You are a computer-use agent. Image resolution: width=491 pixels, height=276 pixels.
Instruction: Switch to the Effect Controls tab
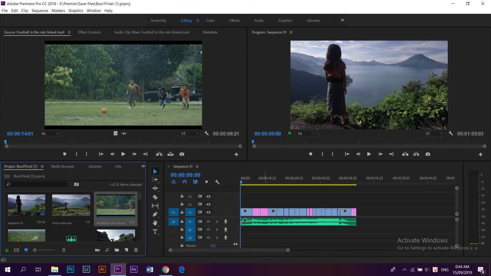(89, 32)
